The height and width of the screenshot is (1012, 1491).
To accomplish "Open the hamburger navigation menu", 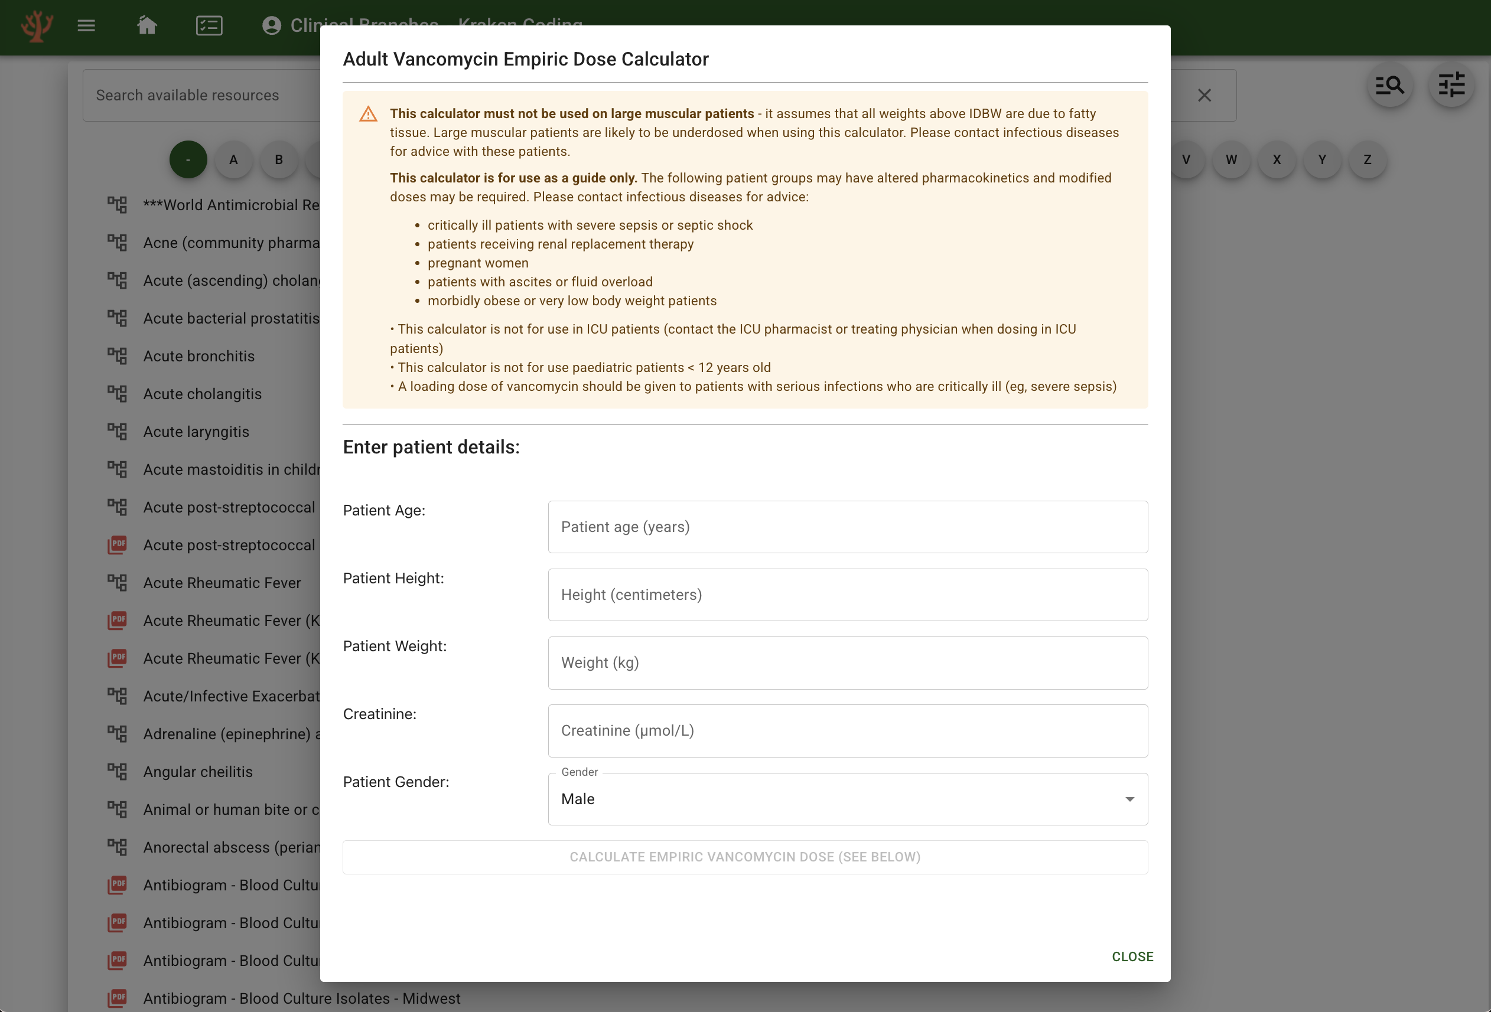I will (87, 25).
